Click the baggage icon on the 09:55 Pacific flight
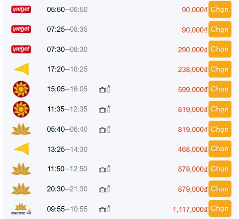 tap(102, 209)
